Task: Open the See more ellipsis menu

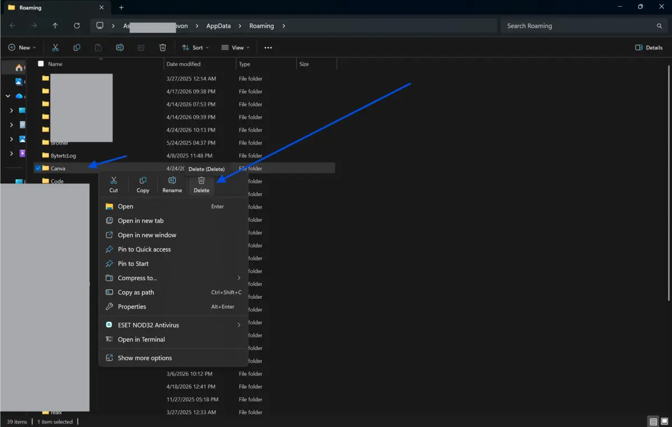Action: click(268, 48)
